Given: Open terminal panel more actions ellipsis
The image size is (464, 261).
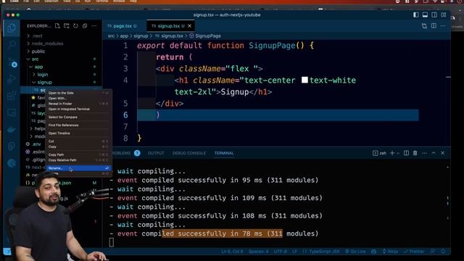Looking at the screenshot, I should pos(424,153).
